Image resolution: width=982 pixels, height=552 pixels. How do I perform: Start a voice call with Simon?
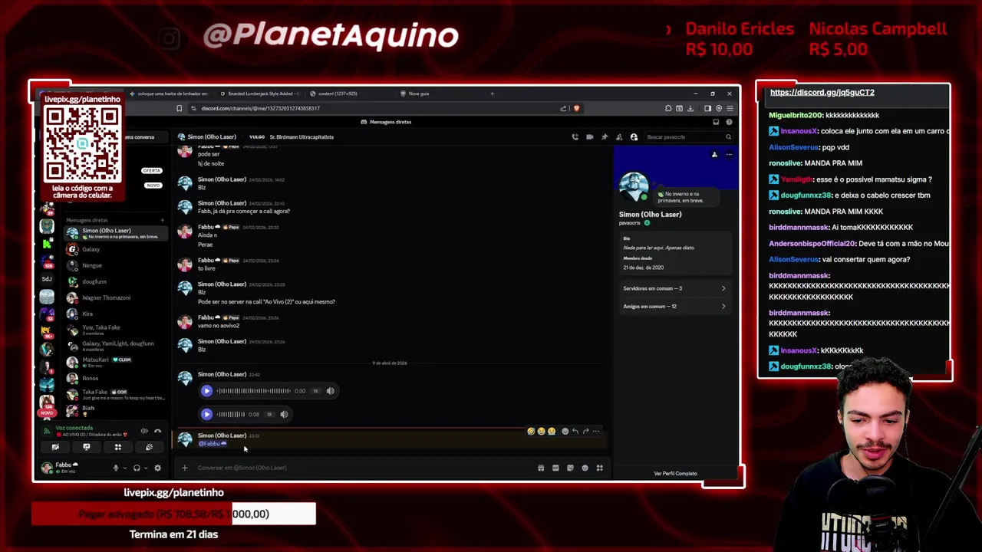[x=575, y=137]
